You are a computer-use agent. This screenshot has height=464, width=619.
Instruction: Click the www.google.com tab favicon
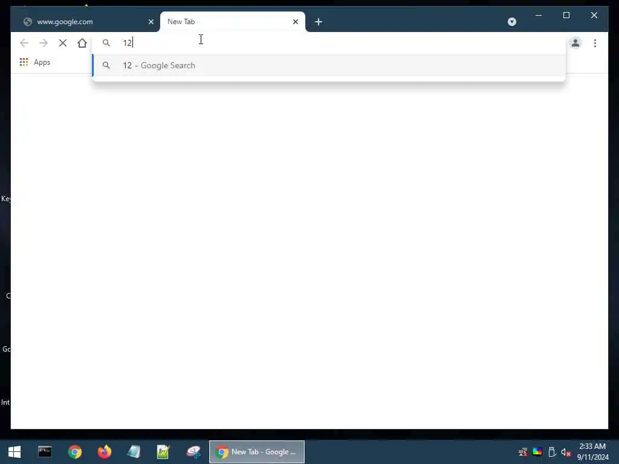28,22
